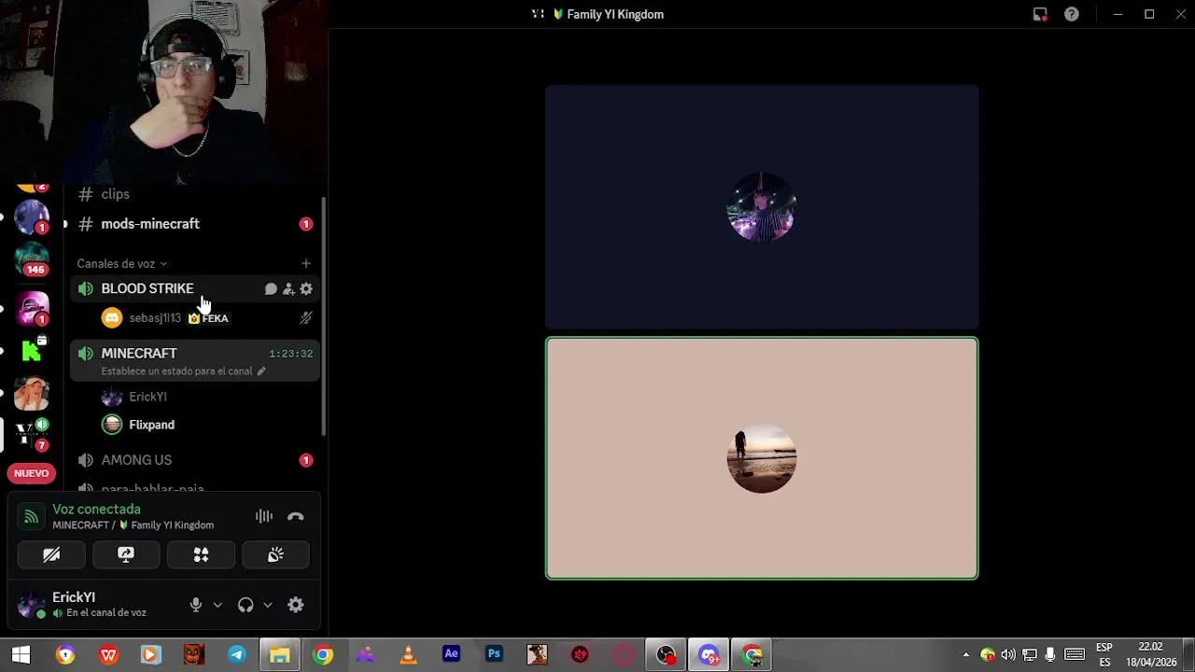Select user Flixpand in MINECRAFT channel

(151, 425)
